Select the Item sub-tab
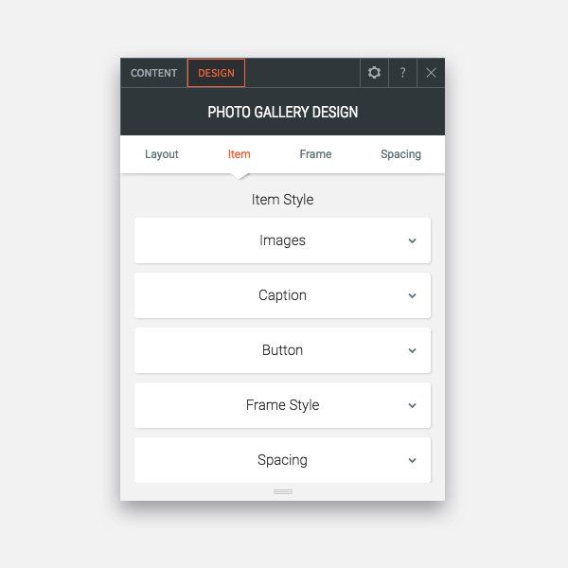568x568 pixels. point(240,154)
